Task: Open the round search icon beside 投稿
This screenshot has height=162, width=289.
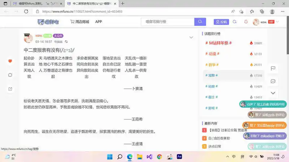Action: tap(234, 22)
